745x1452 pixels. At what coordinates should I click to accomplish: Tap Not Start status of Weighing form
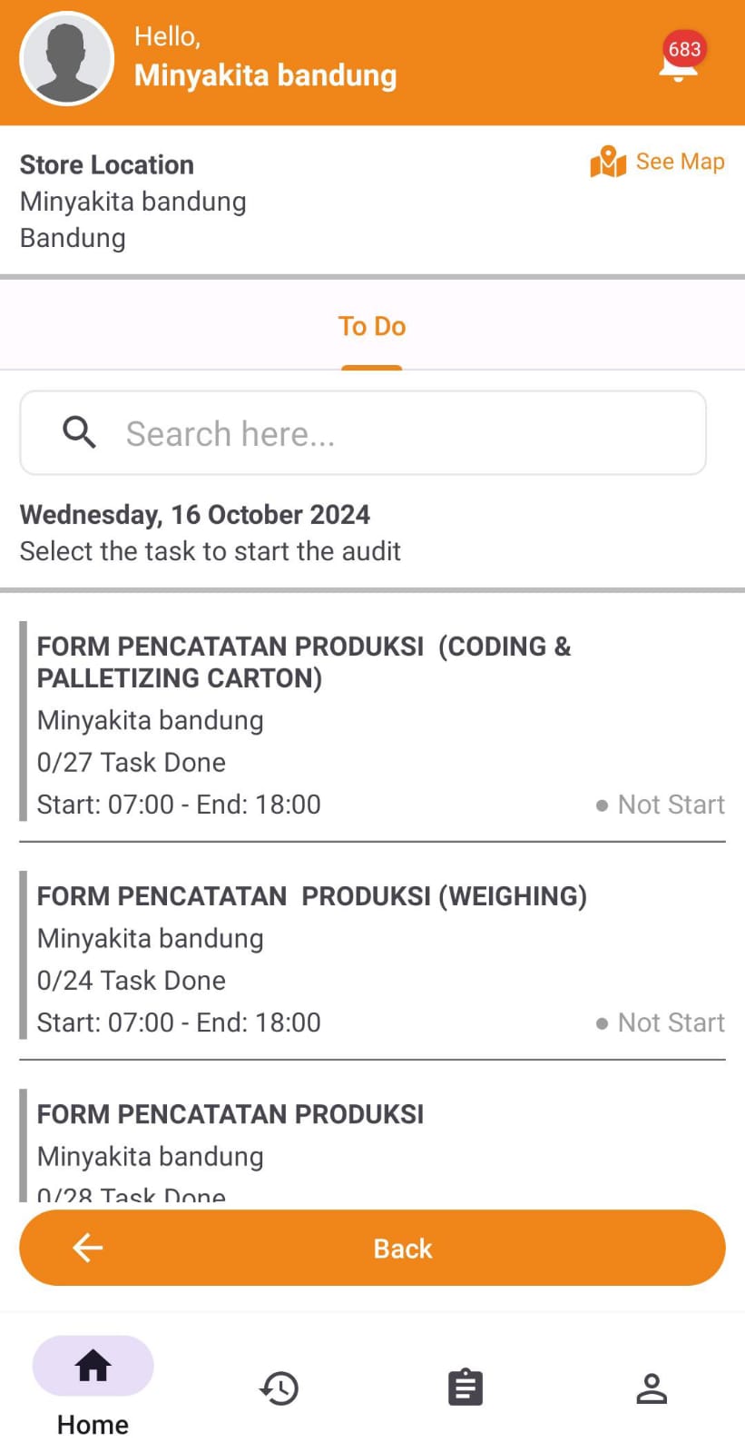click(662, 1022)
